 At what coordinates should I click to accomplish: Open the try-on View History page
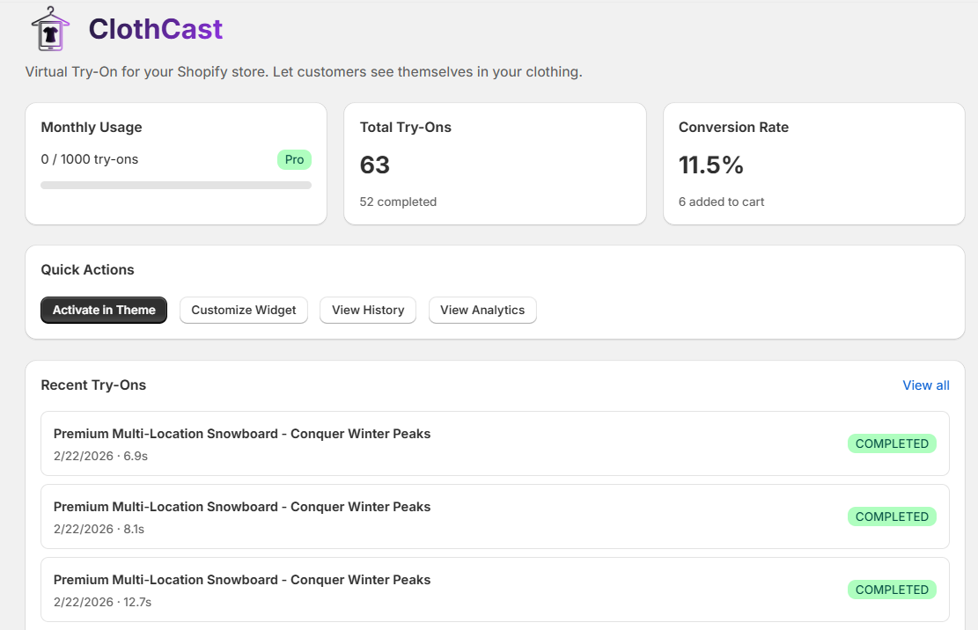[x=367, y=310]
